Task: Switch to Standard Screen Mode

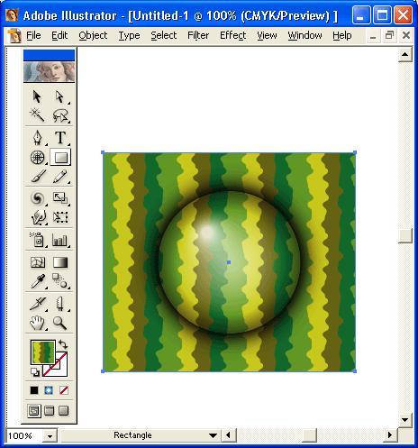Action: (x=34, y=411)
